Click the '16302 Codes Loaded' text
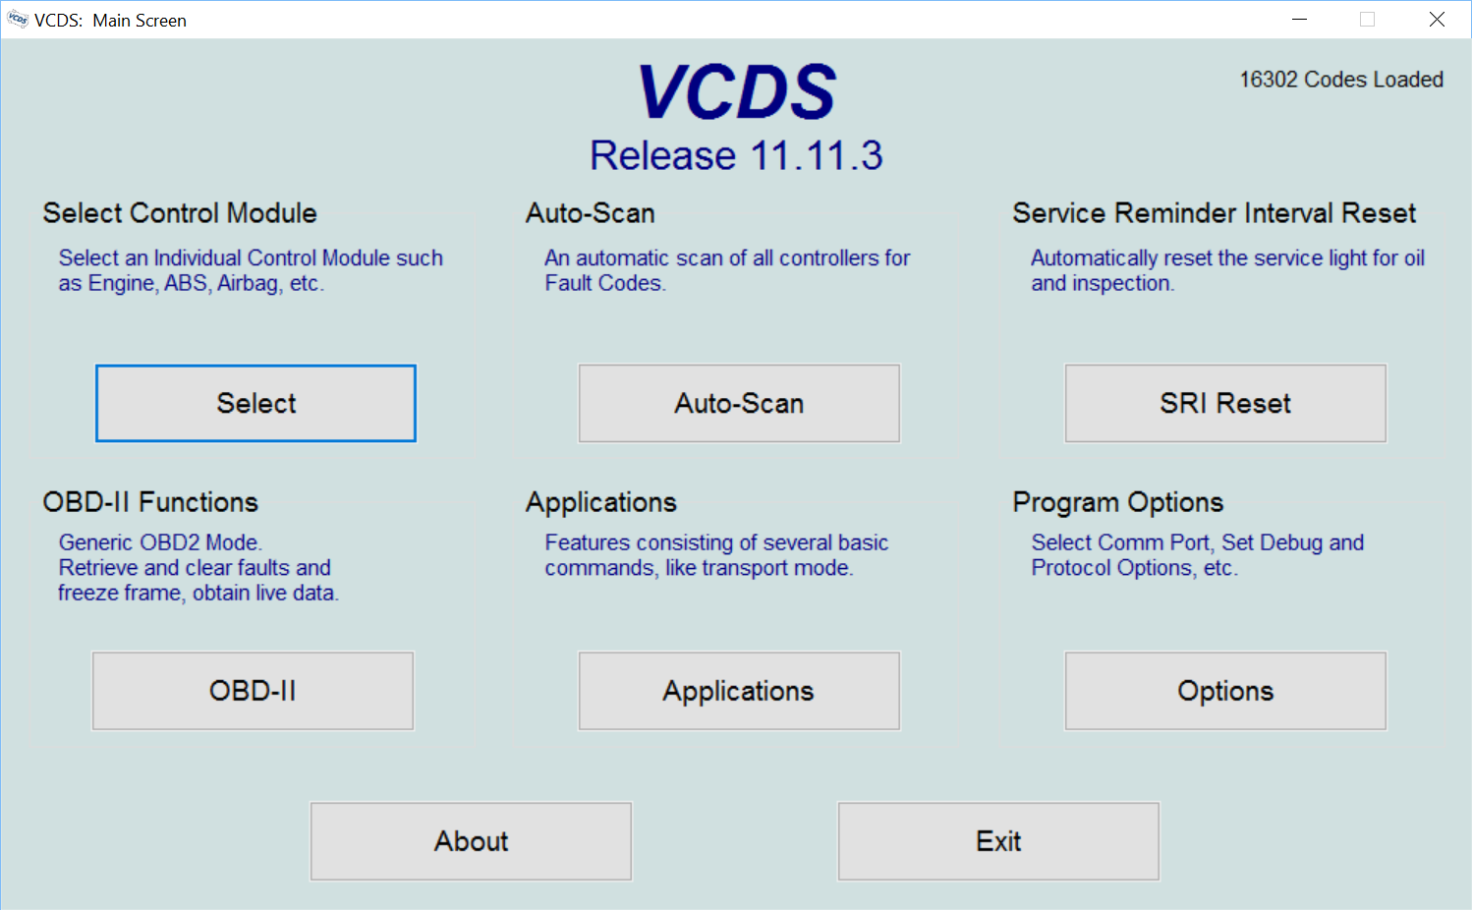Image resolution: width=1472 pixels, height=910 pixels. click(1341, 80)
